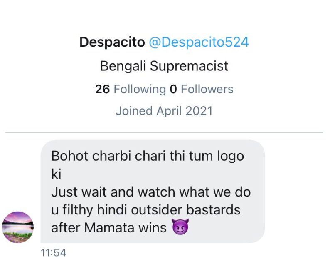
Task: Open the Despacito display name
Action: [x=112, y=42]
